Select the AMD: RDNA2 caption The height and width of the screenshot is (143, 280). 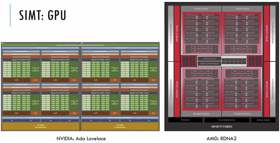(x=222, y=138)
